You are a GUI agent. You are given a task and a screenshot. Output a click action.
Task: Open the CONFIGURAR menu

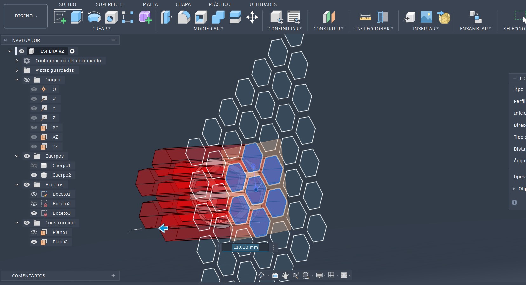click(285, 29)
